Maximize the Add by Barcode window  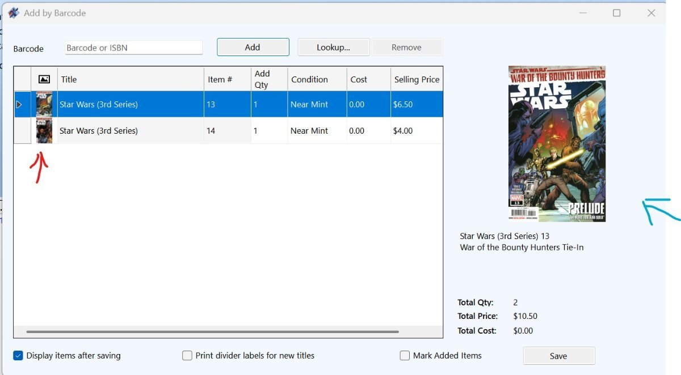pos(616,13)
